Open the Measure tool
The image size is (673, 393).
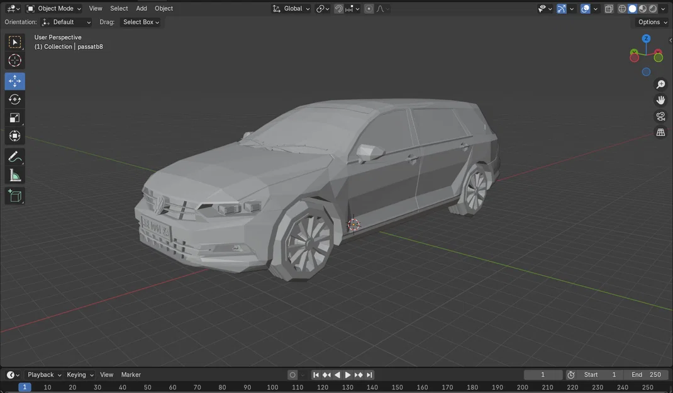pos(14,175)
